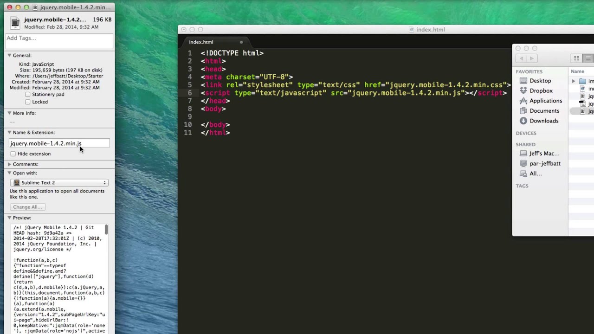Image resolution: width=594 pixels, height=334 pixels.
Task: Go back in Finder window
Action: [x=522, y=58]
